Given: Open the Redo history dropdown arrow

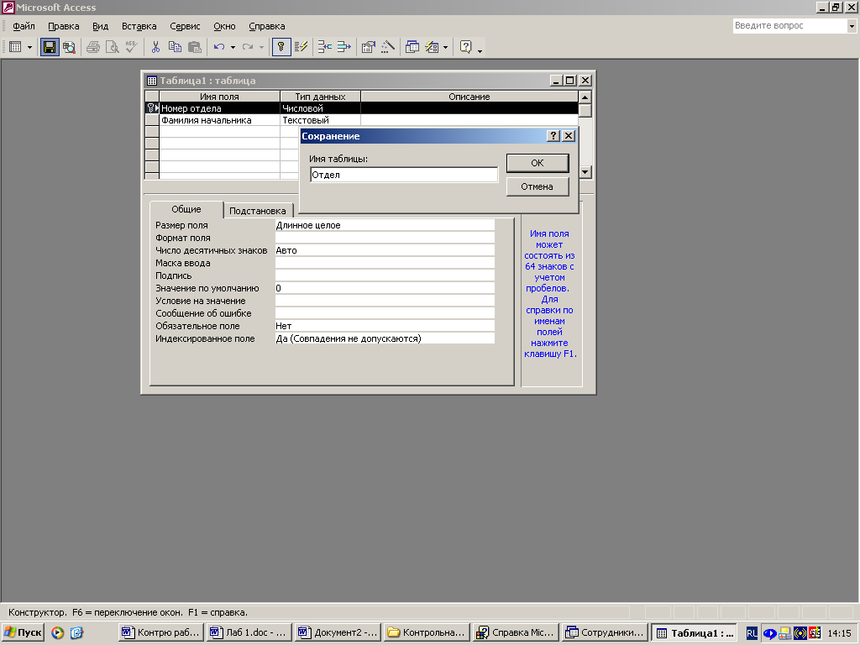Looking at the screenshot, I should click(261, 48).
